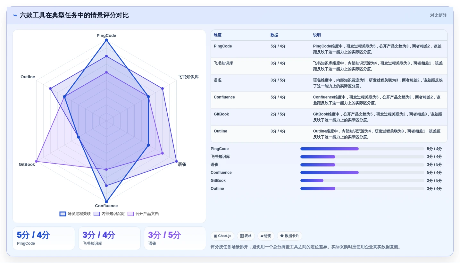Screen dimensions: 460x263
Task: Click the 内部知识沉淀 legend color box
Action: click(x=97, y=214)
